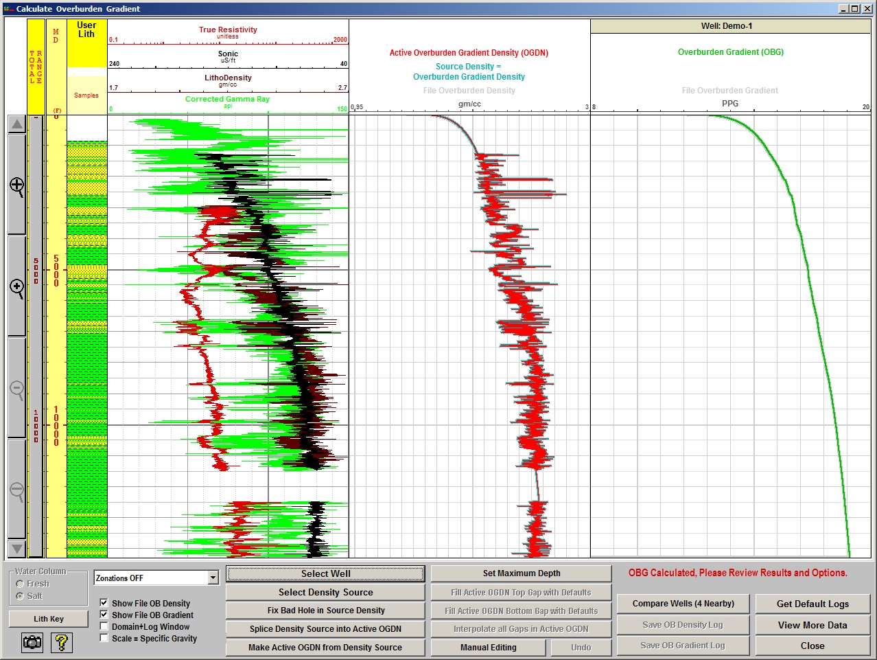This screenshot has width=877, height=660.
Task: Click Set Maximum Depth
Action: point(521,573)
